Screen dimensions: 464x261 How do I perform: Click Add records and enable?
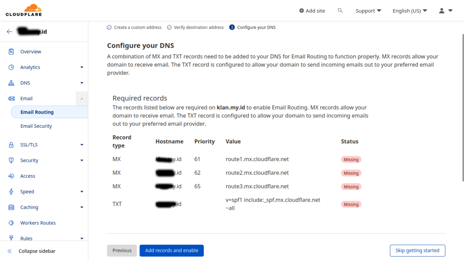(172, 250)
